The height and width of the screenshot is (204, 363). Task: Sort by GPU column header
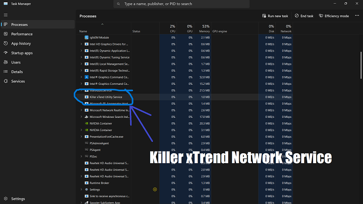pos(185,28)
